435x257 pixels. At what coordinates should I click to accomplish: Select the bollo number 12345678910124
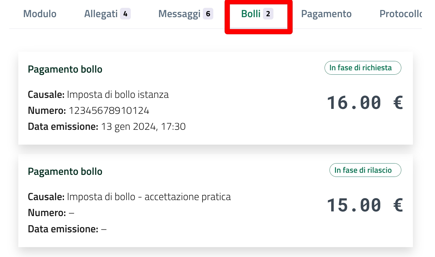click(109, 111)
